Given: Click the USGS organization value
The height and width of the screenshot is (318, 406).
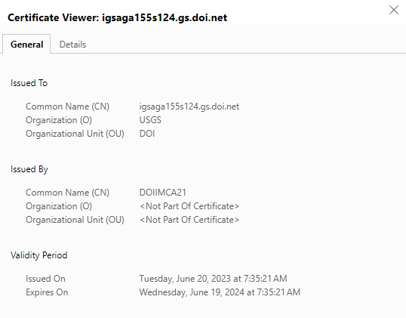Looking at the screenshot, I should (150, 120).
